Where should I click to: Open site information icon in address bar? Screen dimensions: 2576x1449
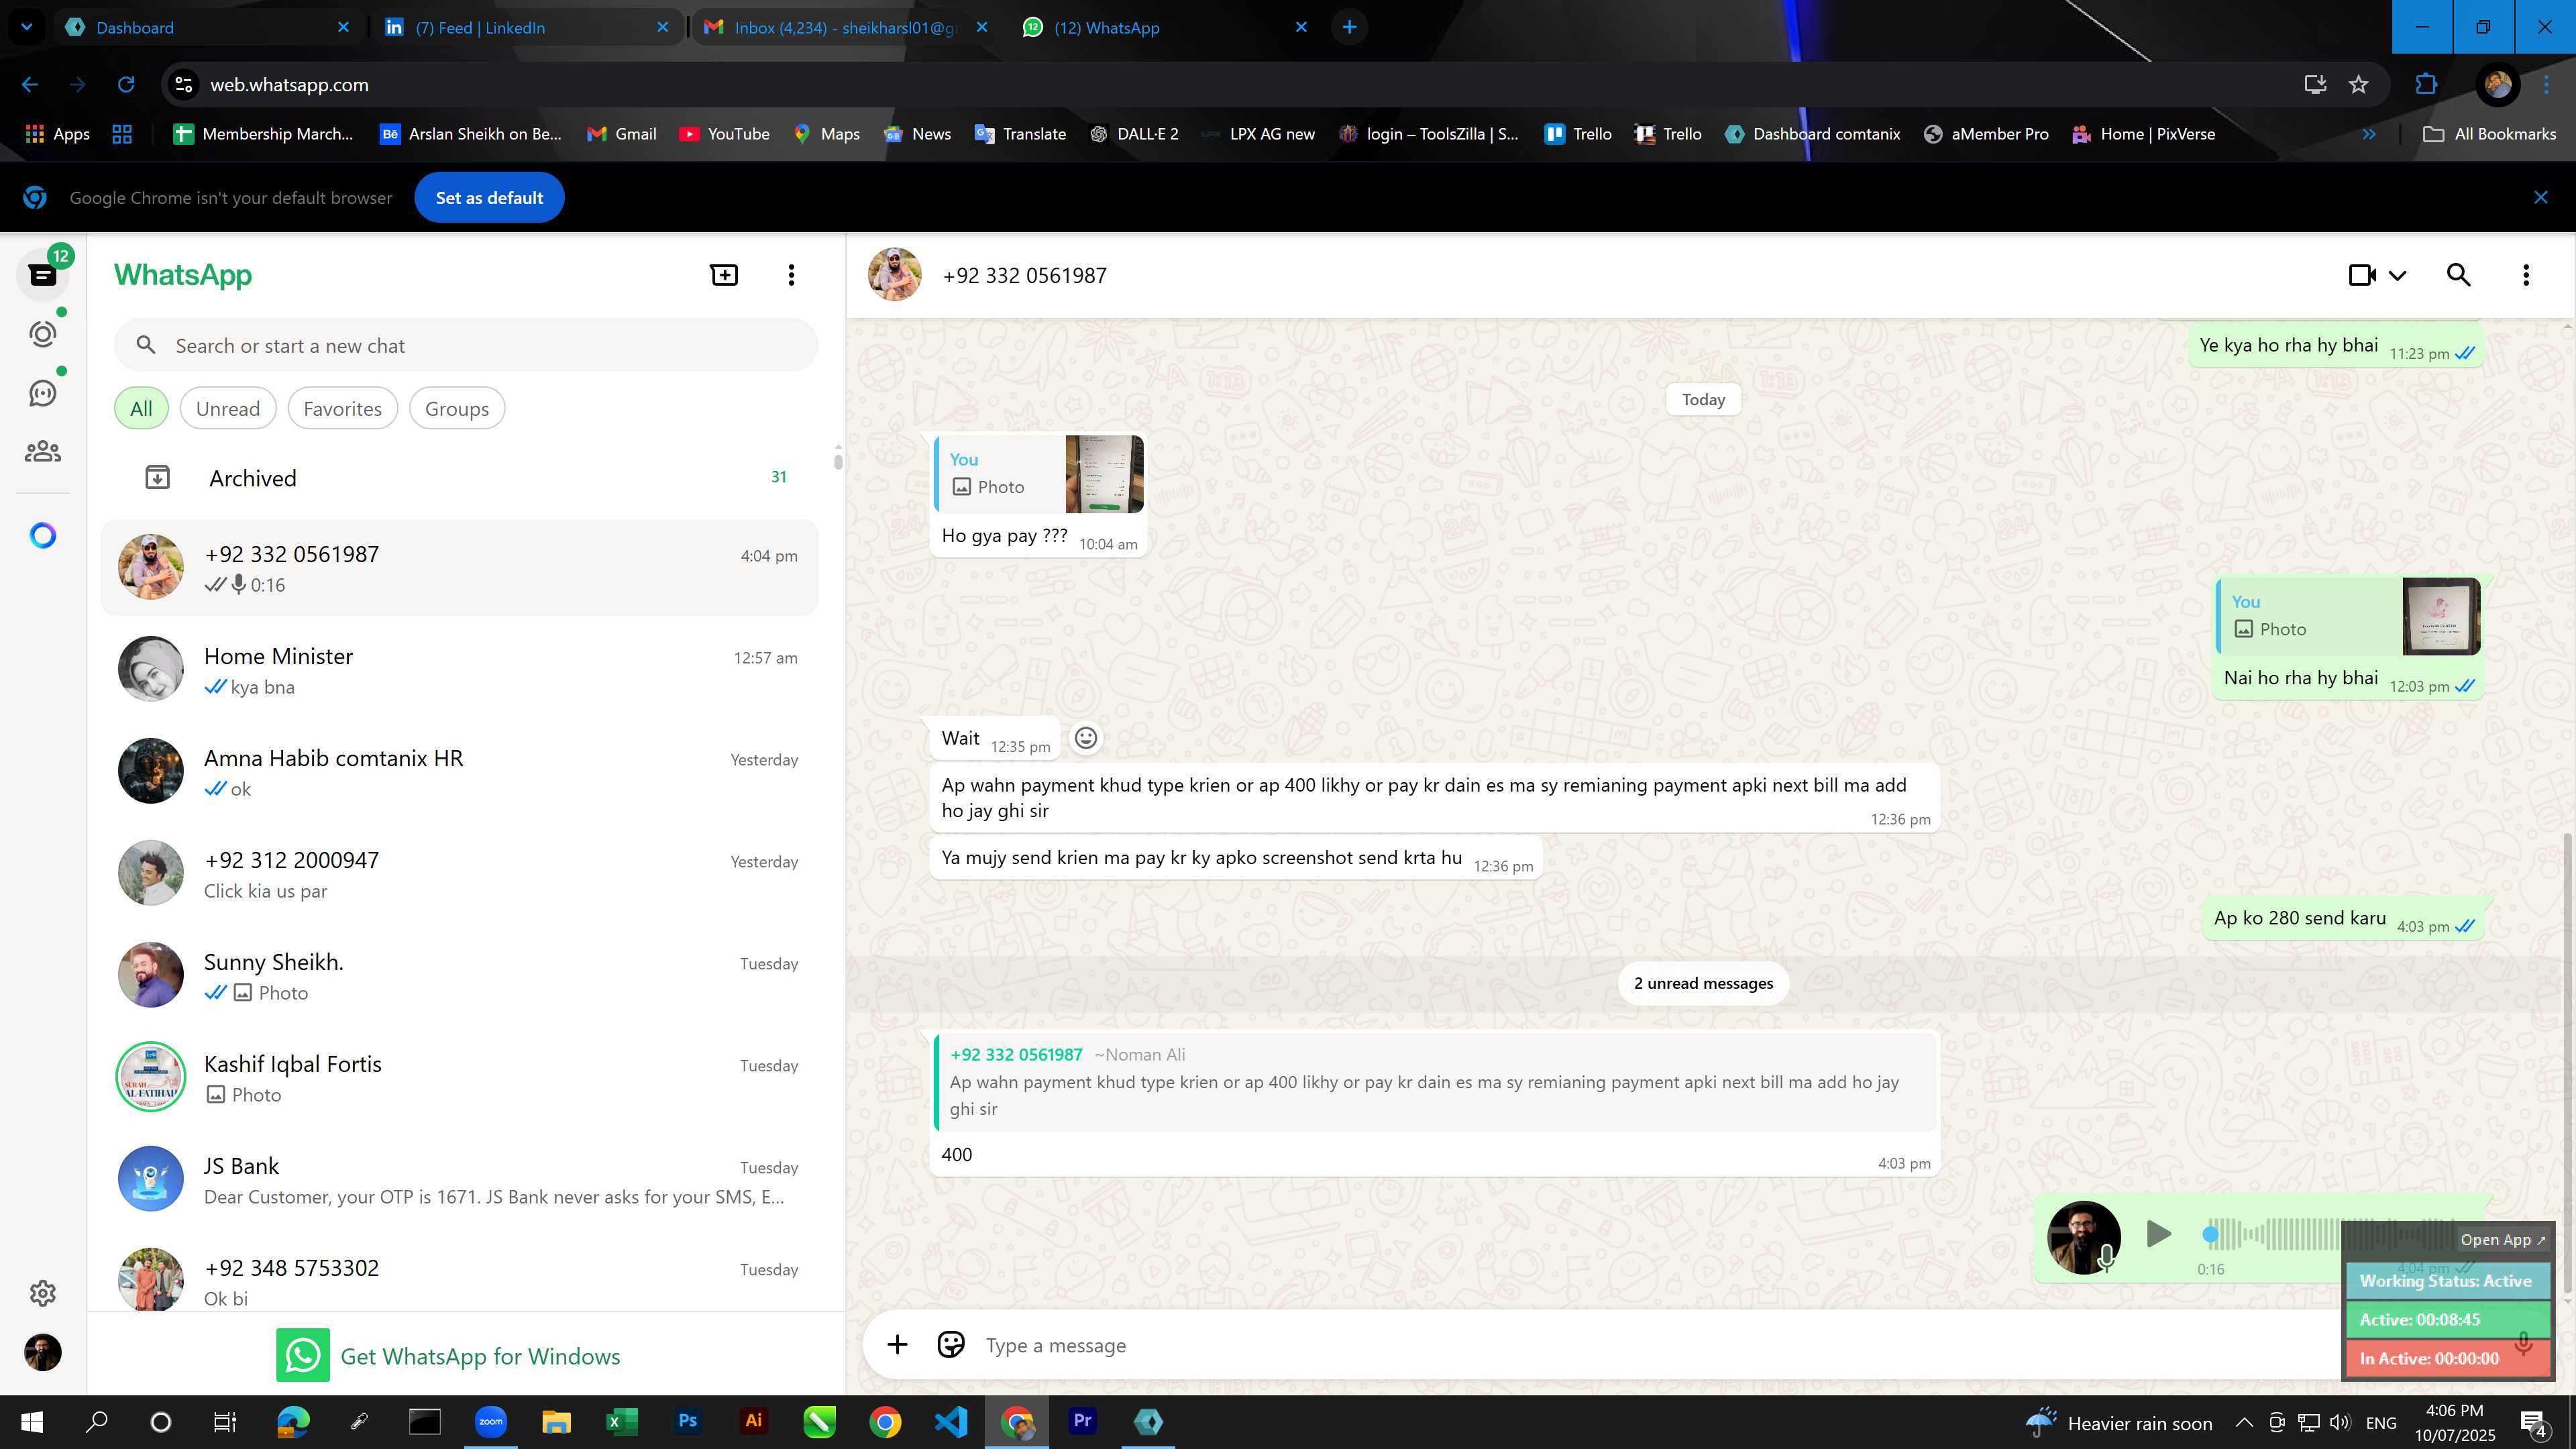tap(184, 85)
